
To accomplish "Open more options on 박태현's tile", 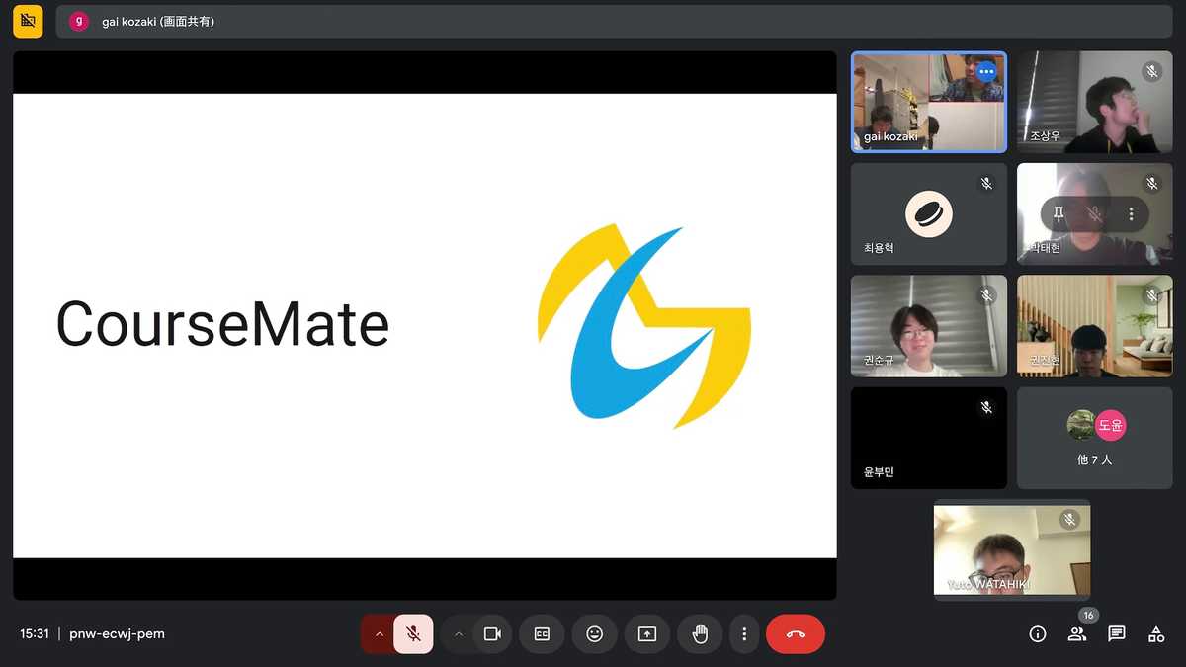I will 1131,214.
